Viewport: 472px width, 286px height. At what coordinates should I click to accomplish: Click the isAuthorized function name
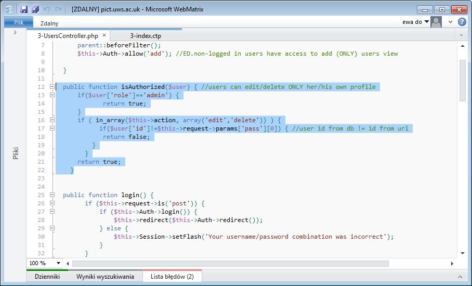(143, 87)
